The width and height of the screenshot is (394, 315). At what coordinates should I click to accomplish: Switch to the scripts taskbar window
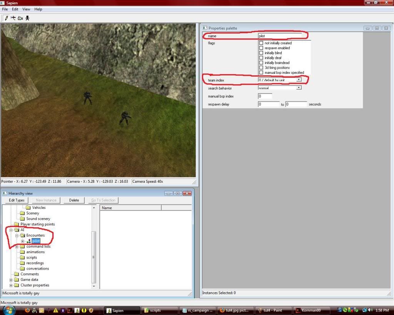coord(160,310)
